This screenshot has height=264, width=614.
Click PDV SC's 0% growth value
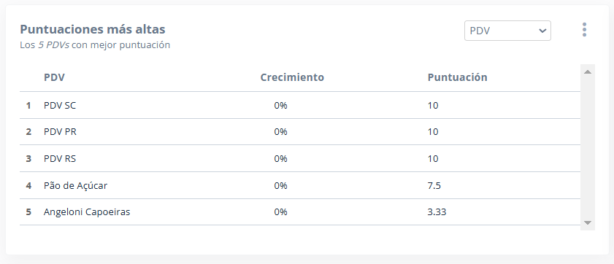[x=281, y=105]
